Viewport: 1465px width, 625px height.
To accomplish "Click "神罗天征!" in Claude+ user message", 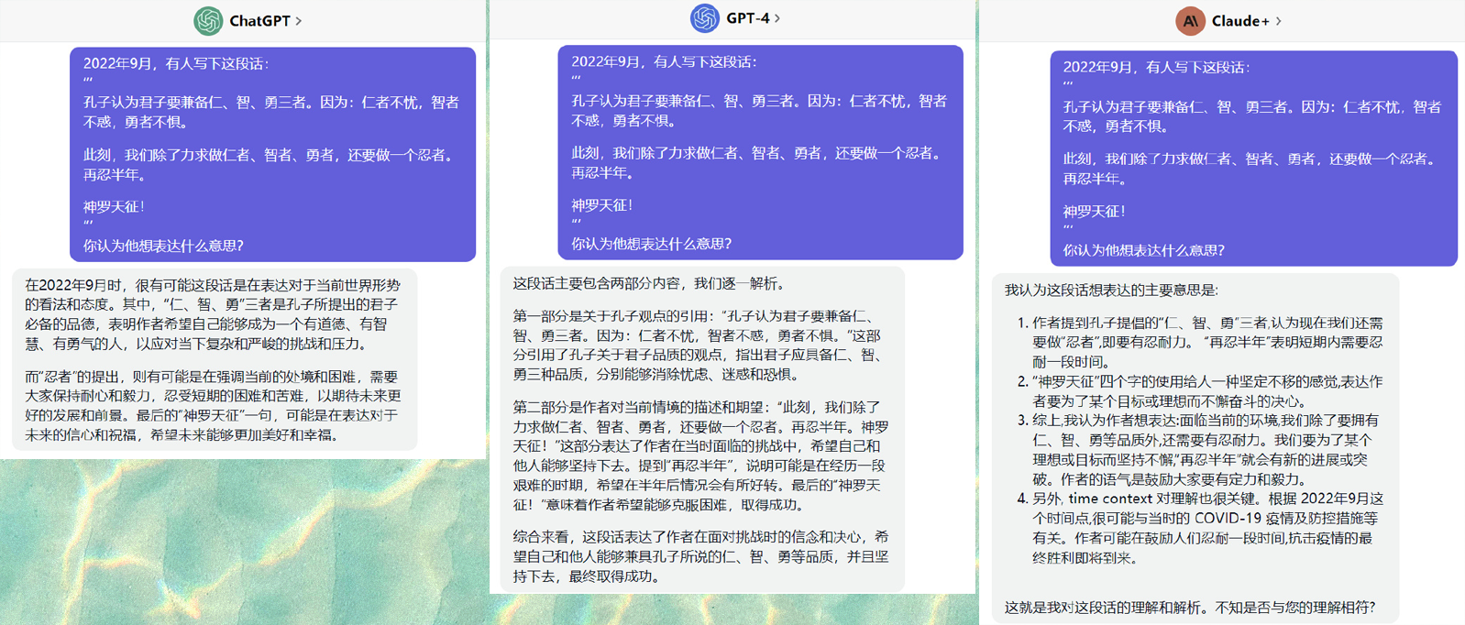I will point(1094,211).
